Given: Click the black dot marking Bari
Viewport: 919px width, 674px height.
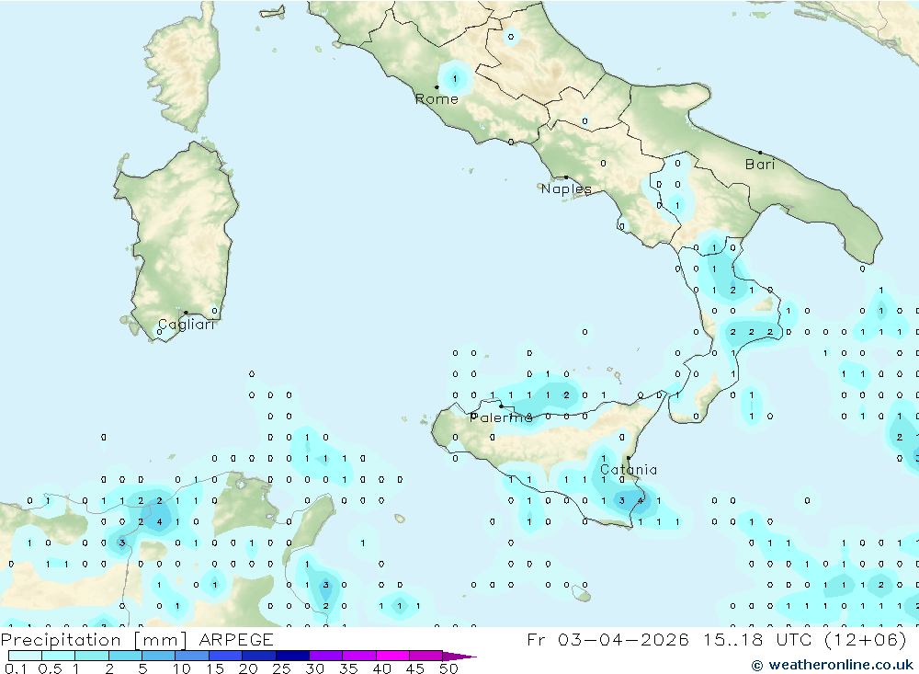Looking at the screenshot, I should tap(761, 153).
